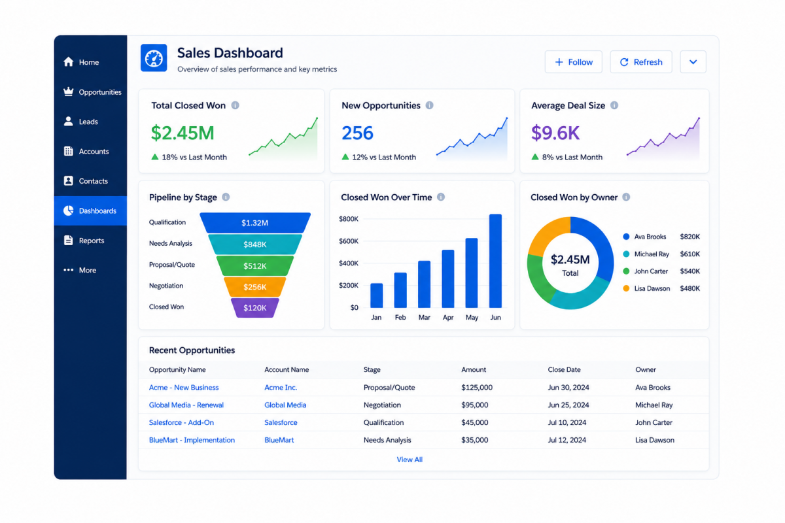Click info icon next to Average Deal Size

click(x=614, y=105)
